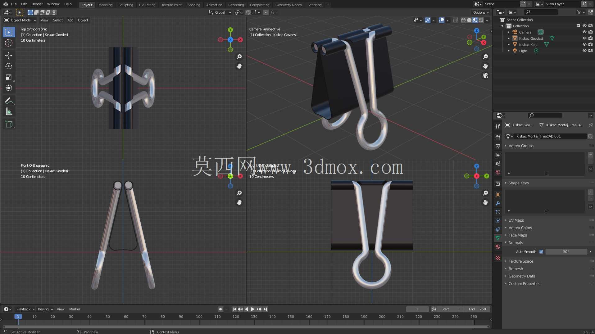Expand the Kiskac Govdesi tree item

[x=509, y=38]
